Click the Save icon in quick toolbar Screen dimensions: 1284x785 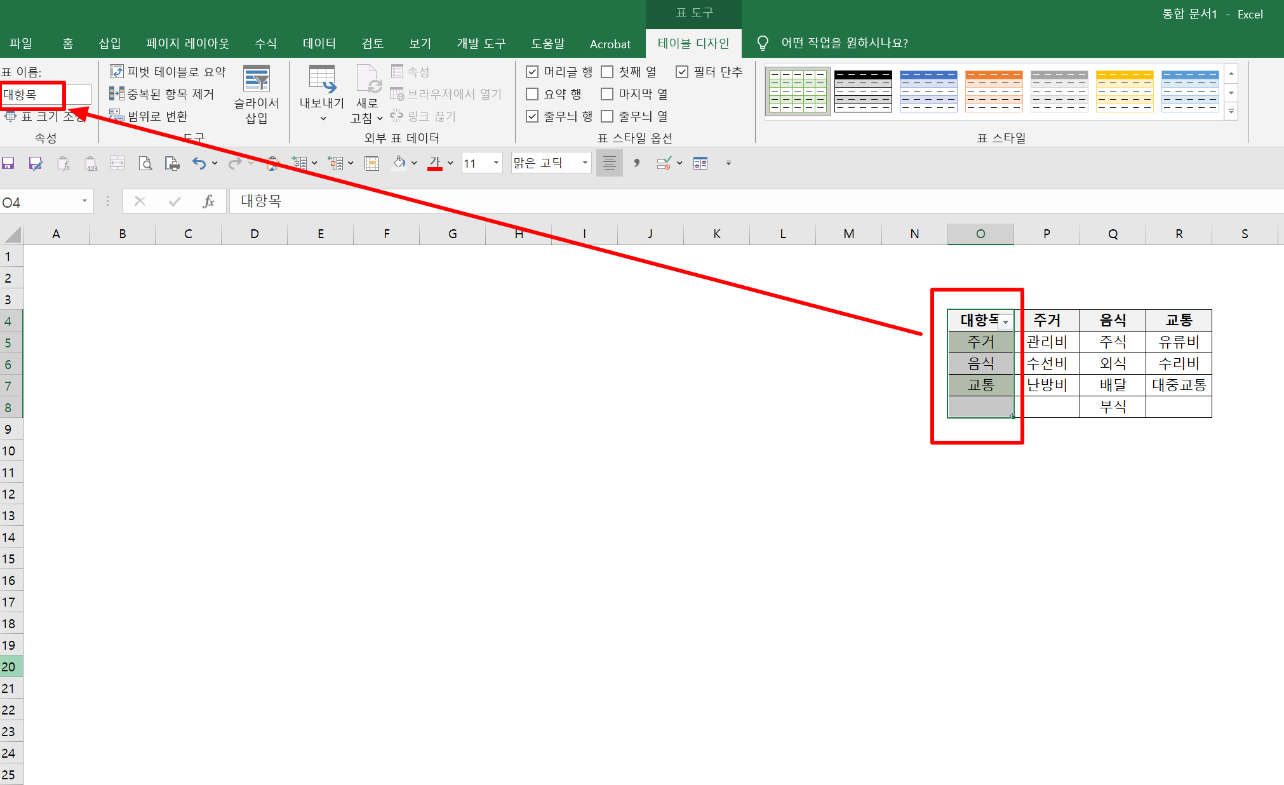[x=8, y=163]
